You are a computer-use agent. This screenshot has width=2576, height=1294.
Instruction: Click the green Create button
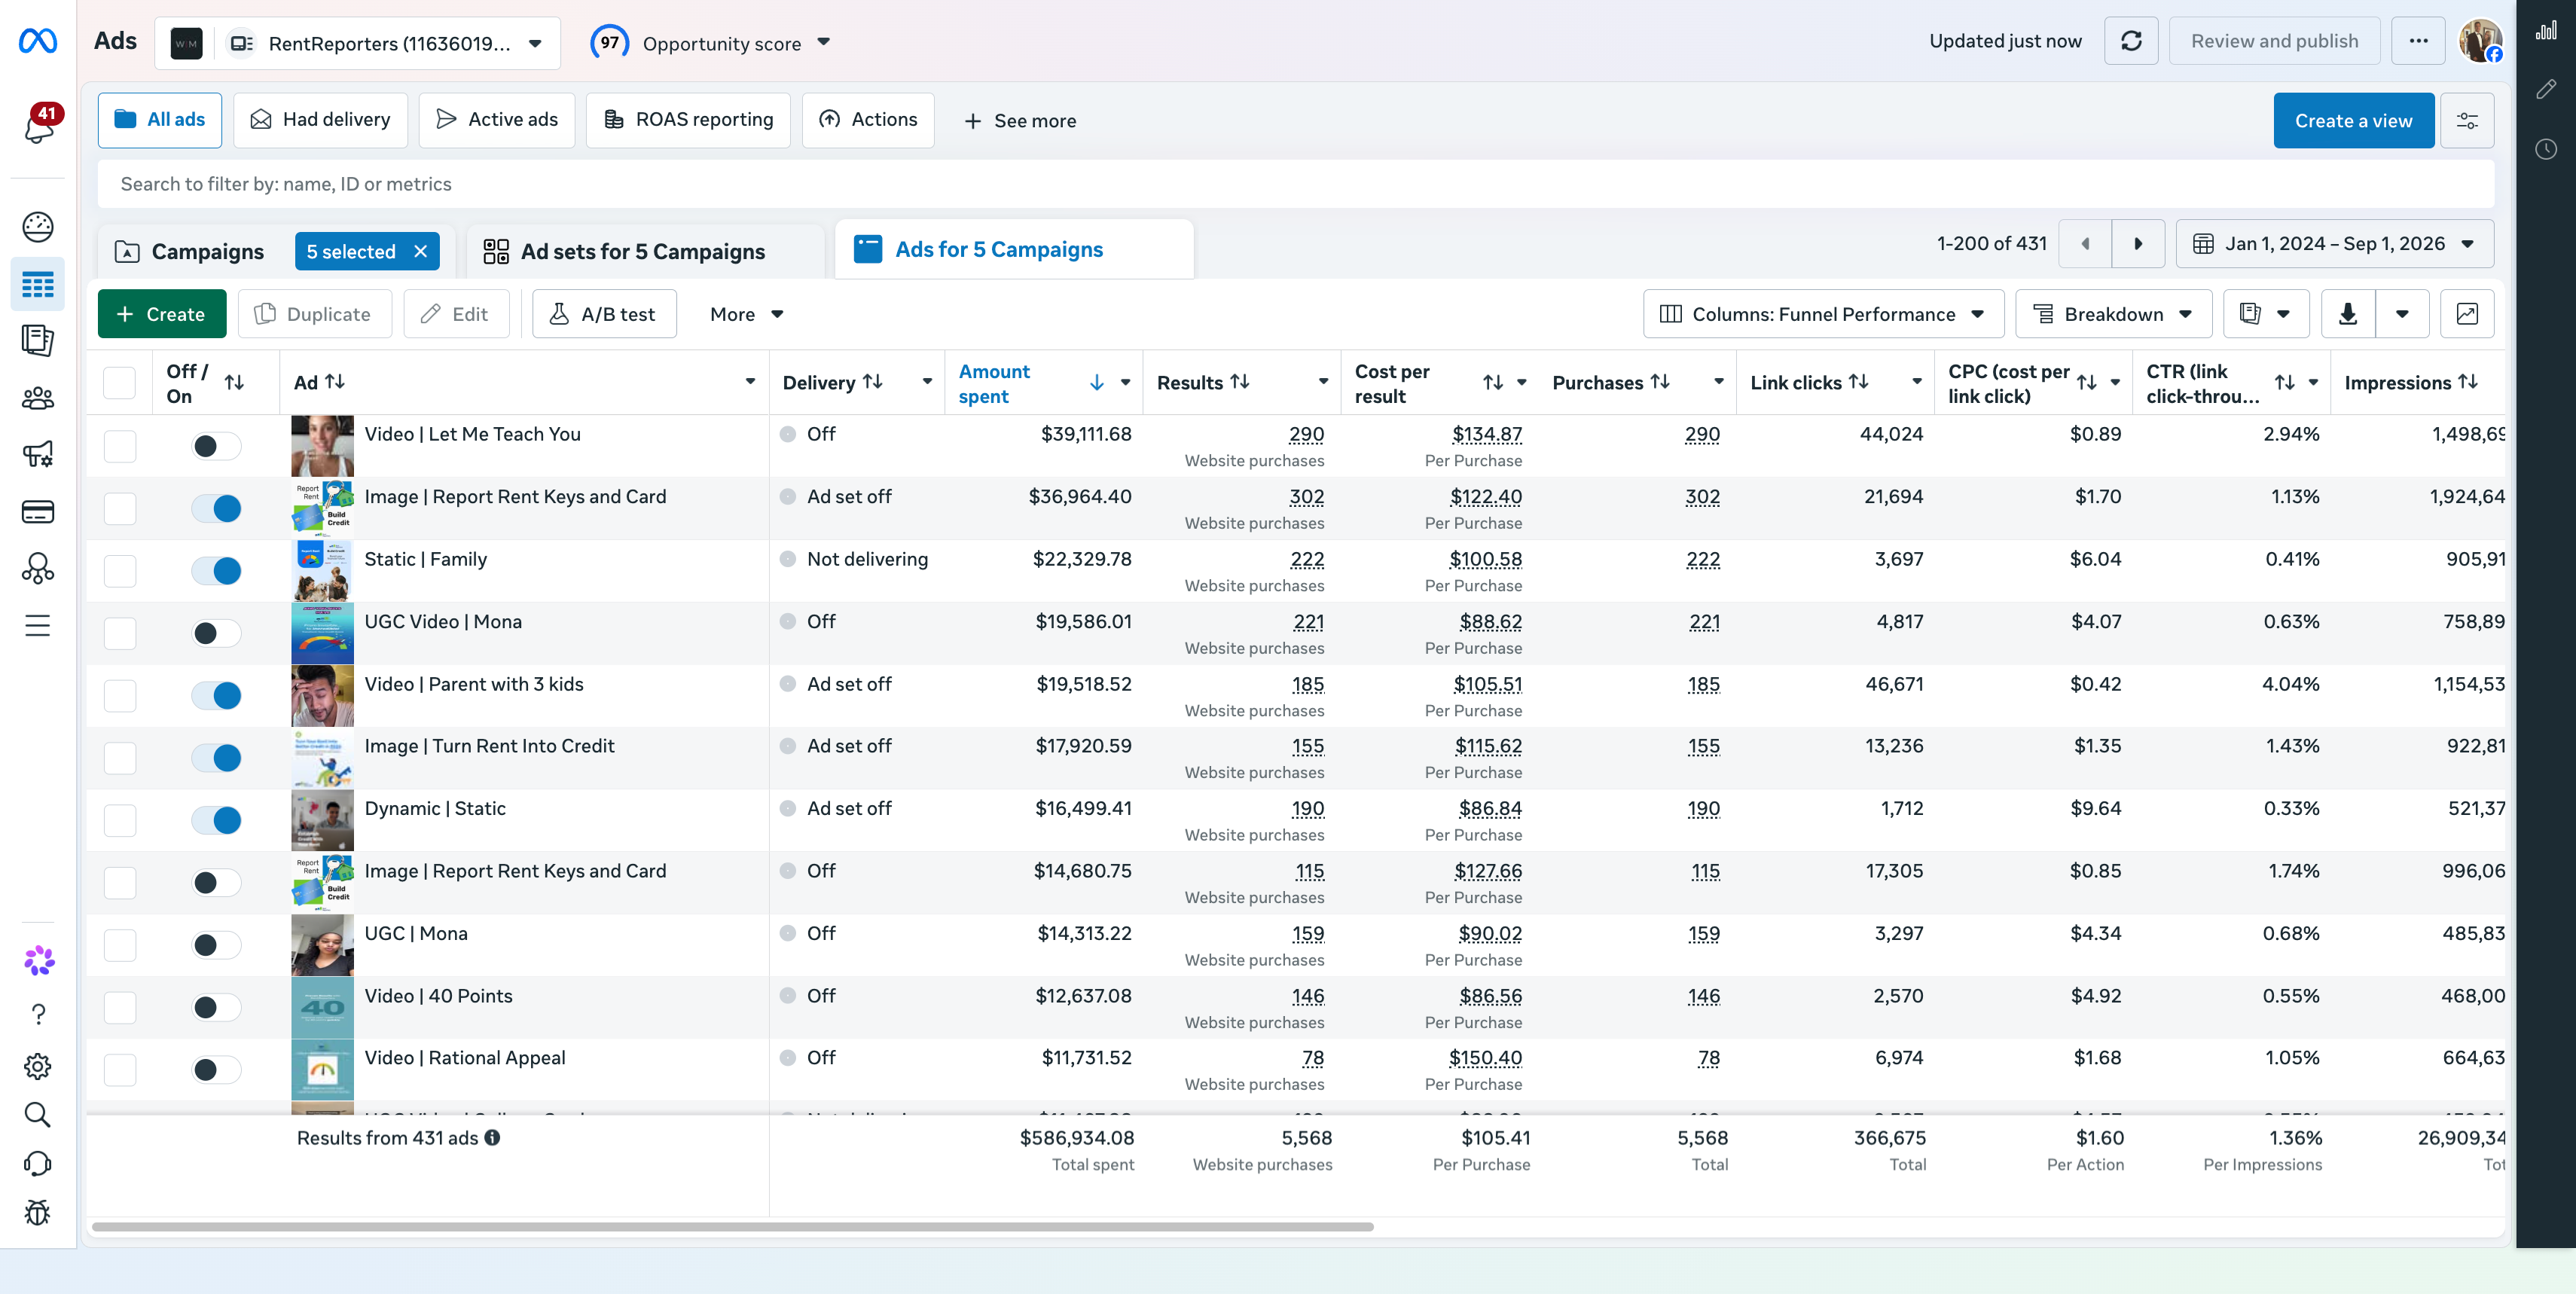tap(162, 314)
